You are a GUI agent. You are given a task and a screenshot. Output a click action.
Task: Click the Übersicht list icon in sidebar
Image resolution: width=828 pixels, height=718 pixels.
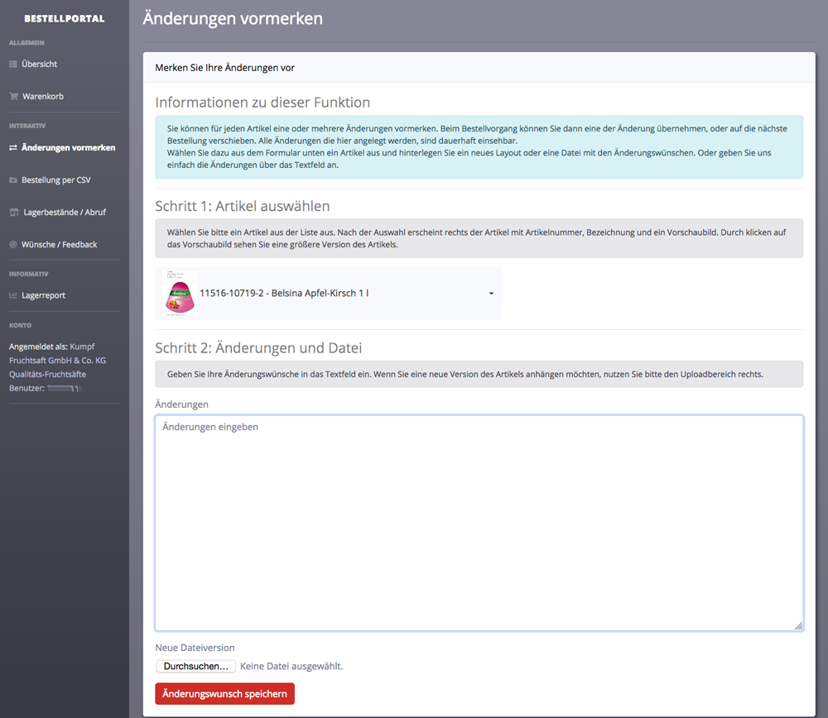click(x=13, y=65)
